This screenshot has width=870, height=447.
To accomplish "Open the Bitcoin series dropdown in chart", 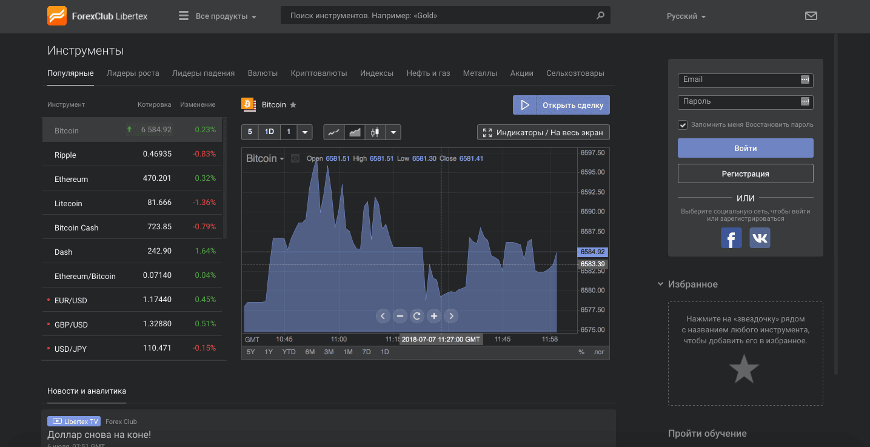I will 266,158.
